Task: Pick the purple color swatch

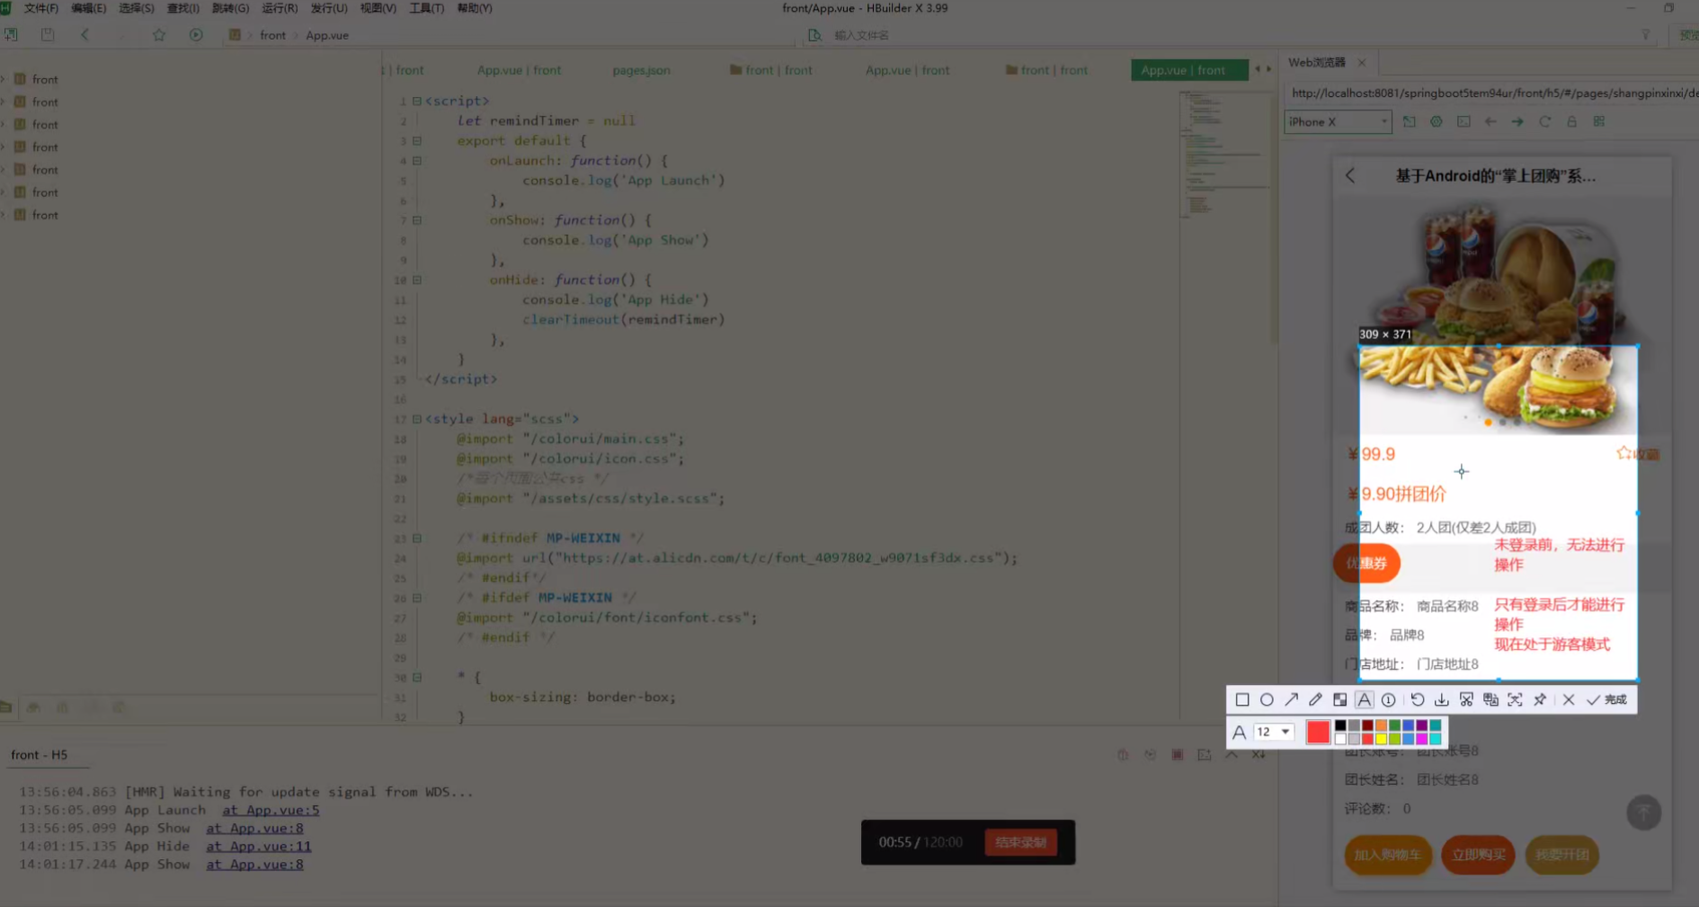Action: pyautogui.click(x=1421, y=725)
